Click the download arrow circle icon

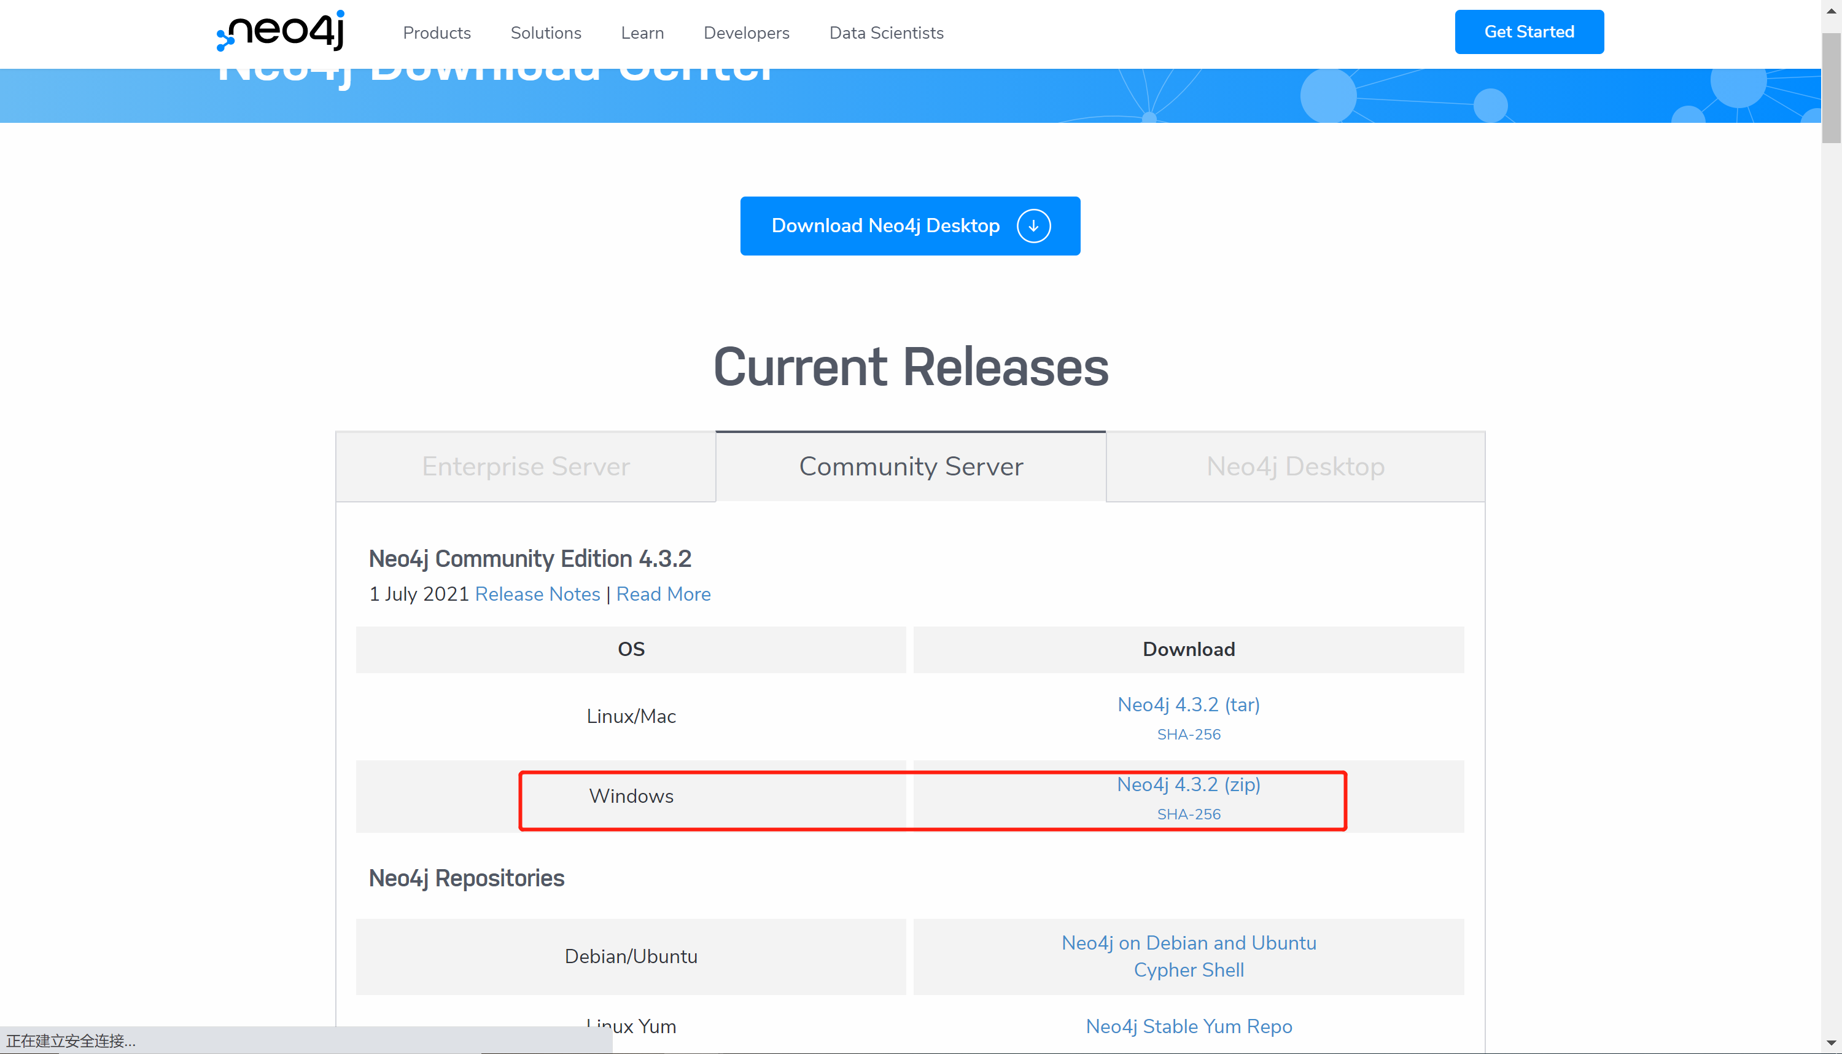tap(1033, 226)
